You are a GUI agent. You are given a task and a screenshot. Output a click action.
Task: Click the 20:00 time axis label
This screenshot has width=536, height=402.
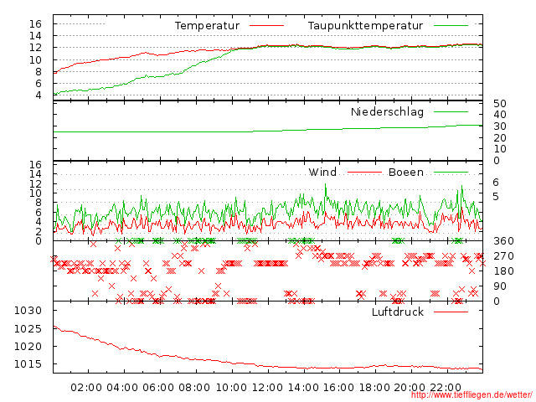pyautogui.click(x=410, y=388)
